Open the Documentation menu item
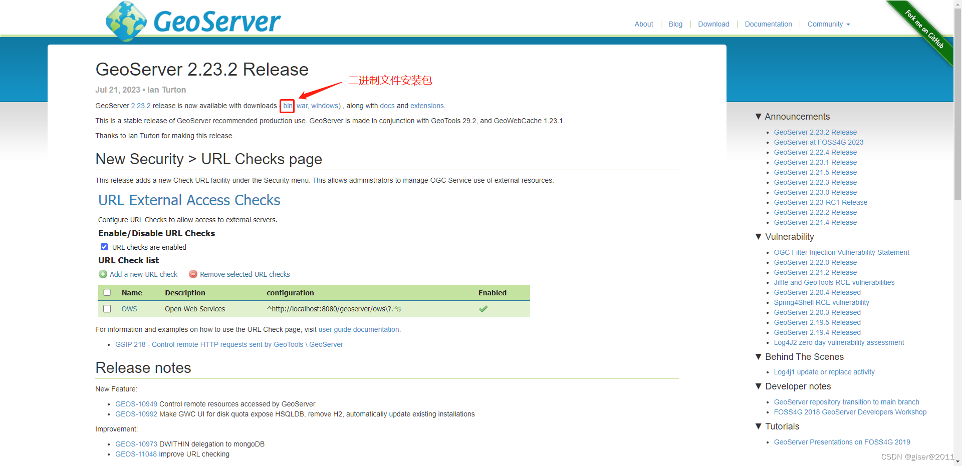962x466 pixels. tap(768, 24)
